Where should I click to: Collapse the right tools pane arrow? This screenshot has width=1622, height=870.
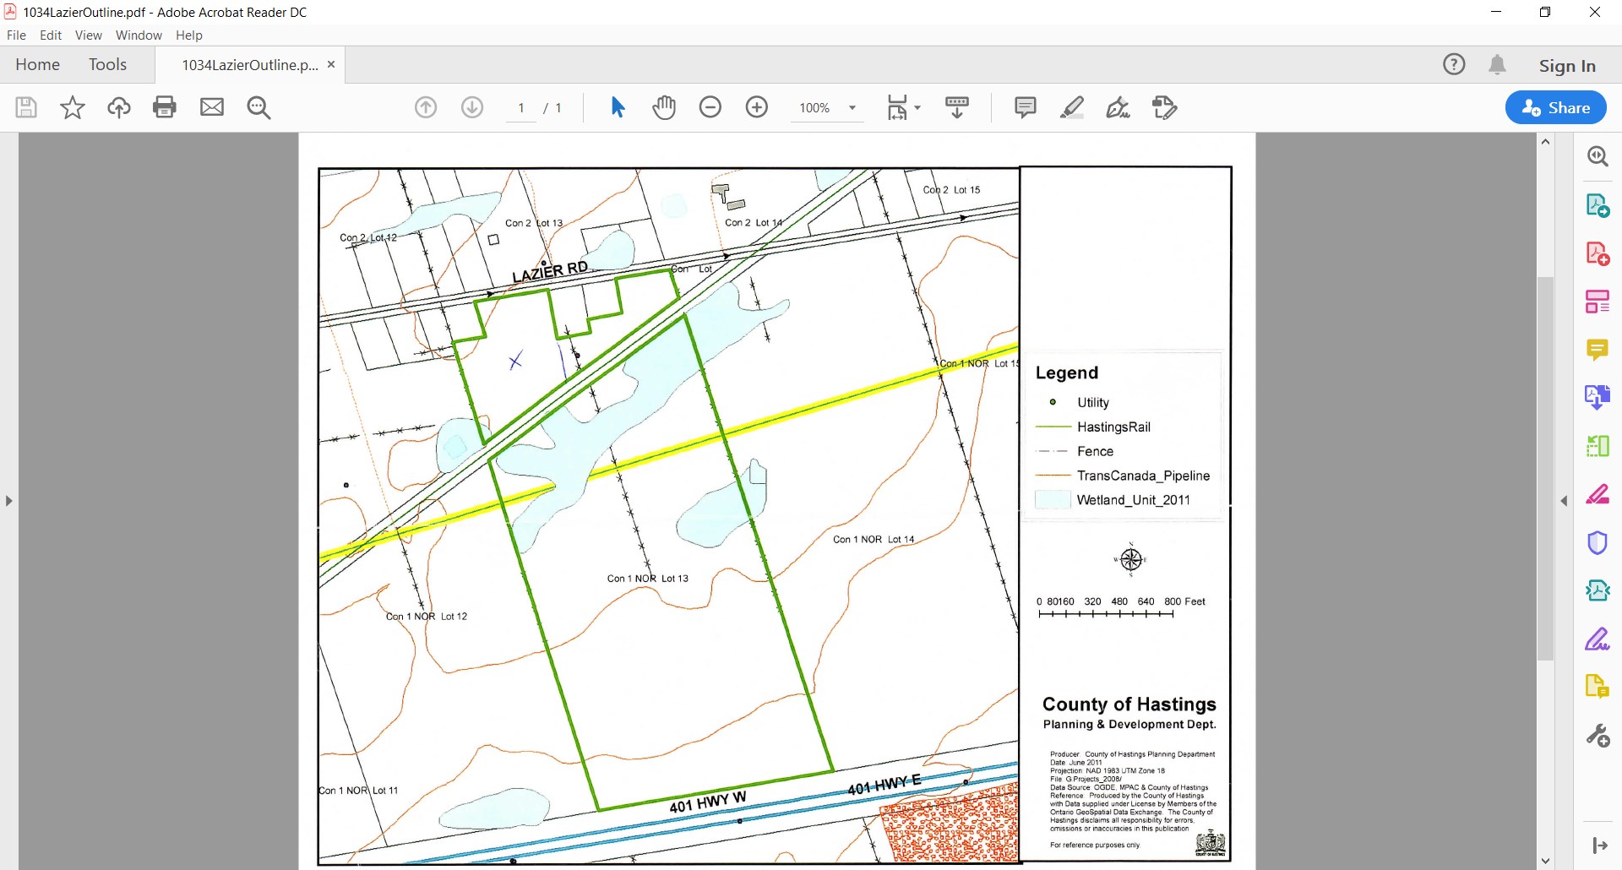[x=1599, y=846]
